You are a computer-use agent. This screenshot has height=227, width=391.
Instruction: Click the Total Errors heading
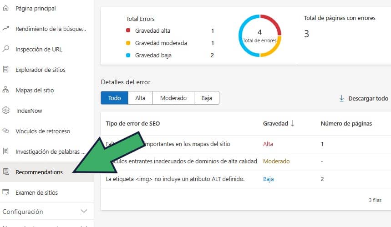(x=140, y=19)
